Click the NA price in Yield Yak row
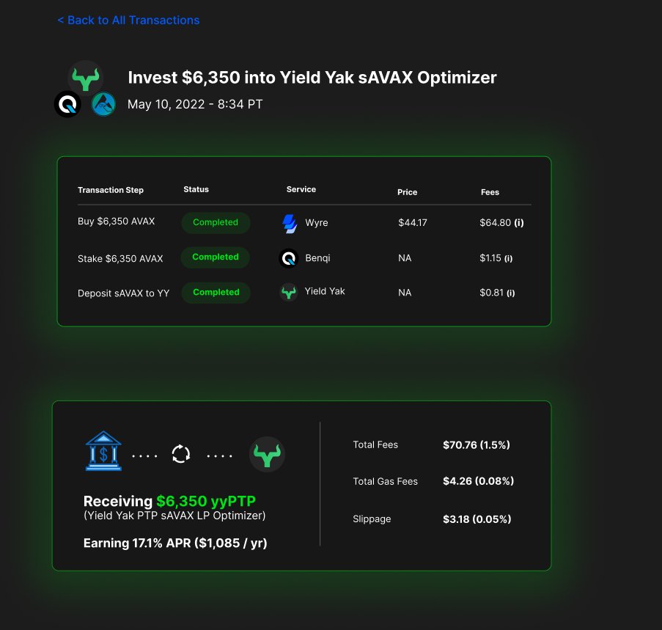Screen dimensions: 662x630 click(405, 293)
